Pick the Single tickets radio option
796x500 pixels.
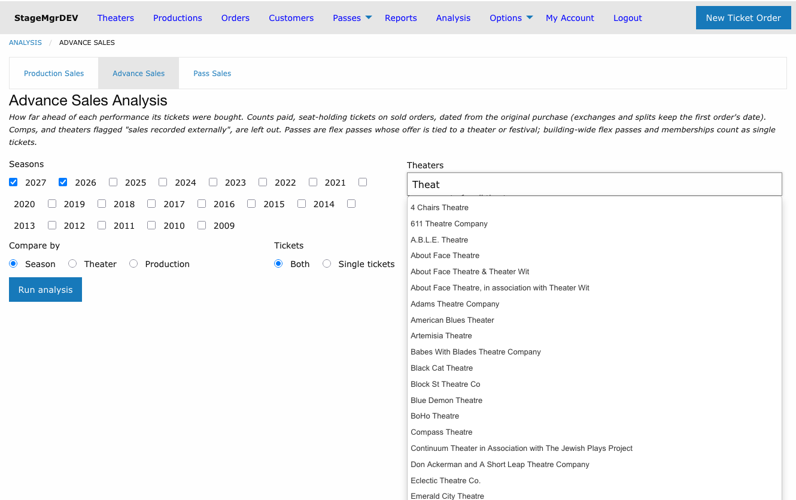[x=327, y=263]
